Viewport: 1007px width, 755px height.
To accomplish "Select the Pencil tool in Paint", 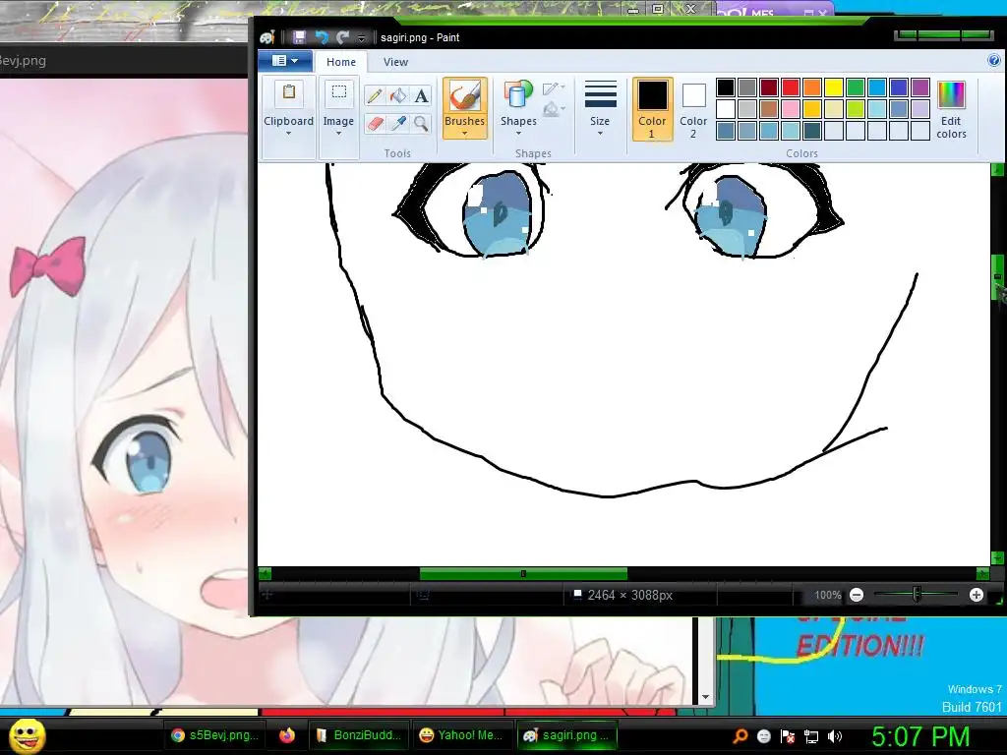I will click(x=375, y=96).
